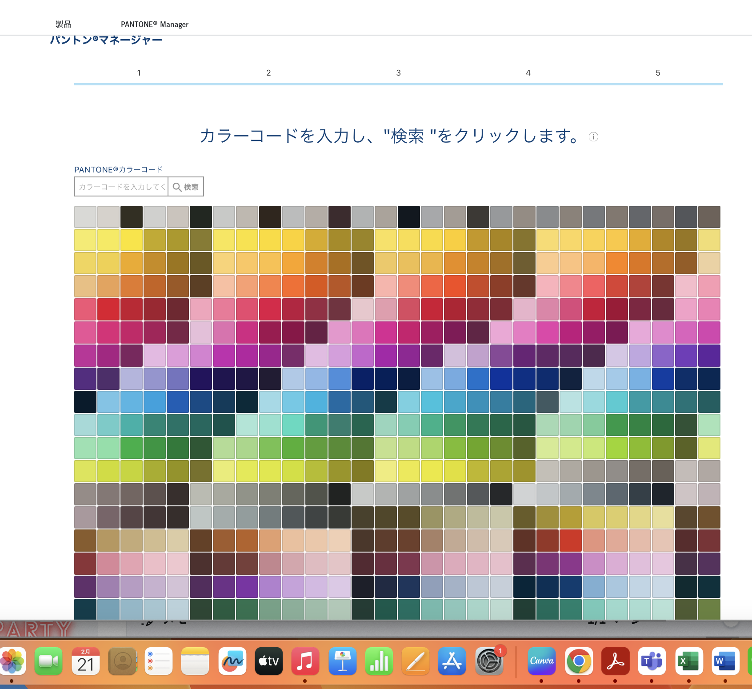
Task: Pick the vivid green swatch third in the eleventh row
Action: pos(132,448)
